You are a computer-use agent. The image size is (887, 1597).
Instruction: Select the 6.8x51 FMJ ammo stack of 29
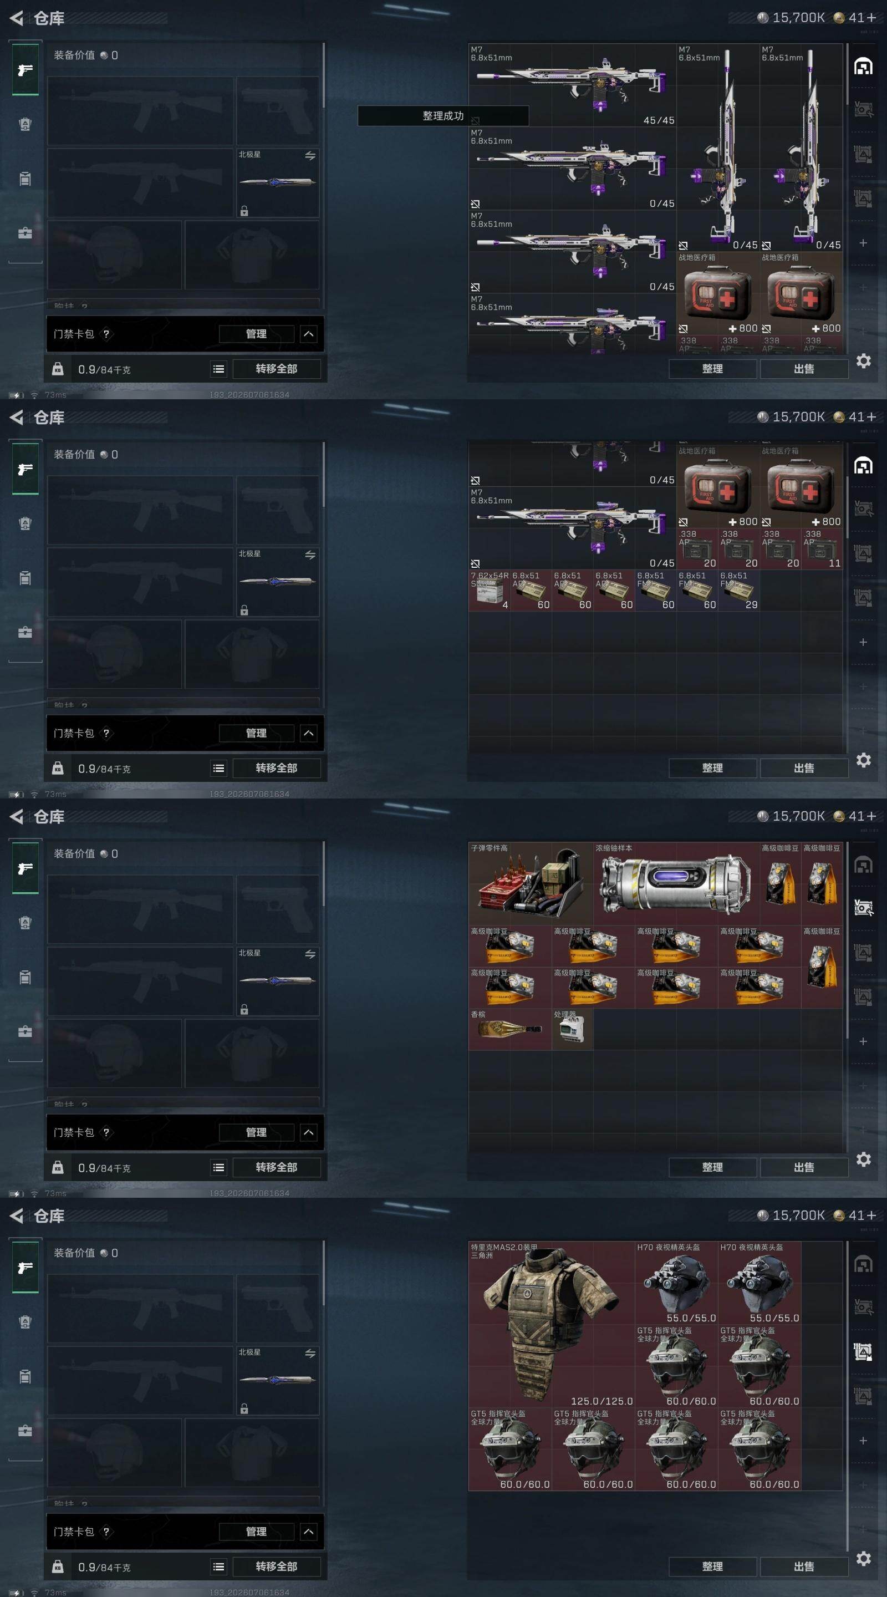point(739,590)
